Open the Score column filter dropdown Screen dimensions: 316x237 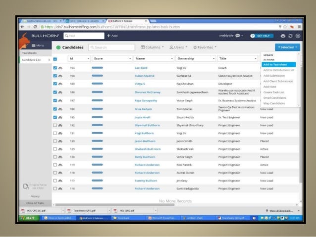click(x=130, y=58)
